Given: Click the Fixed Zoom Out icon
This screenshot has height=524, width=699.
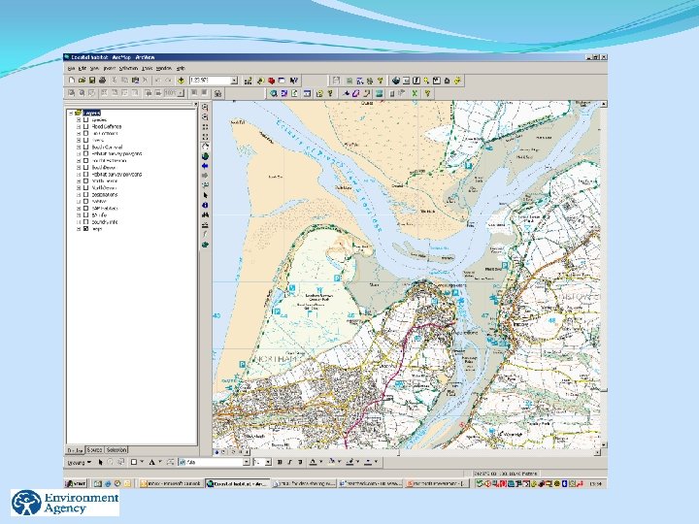Looking at the screenshot, I should 205,137.
